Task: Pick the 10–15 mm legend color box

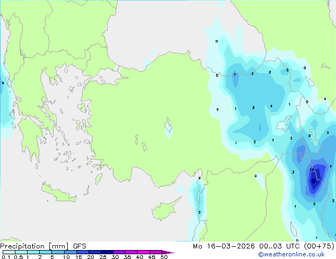Action: click(70, 252)
